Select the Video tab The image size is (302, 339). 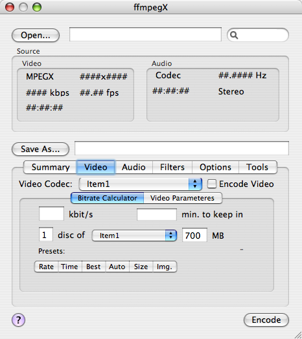(95, 167)
